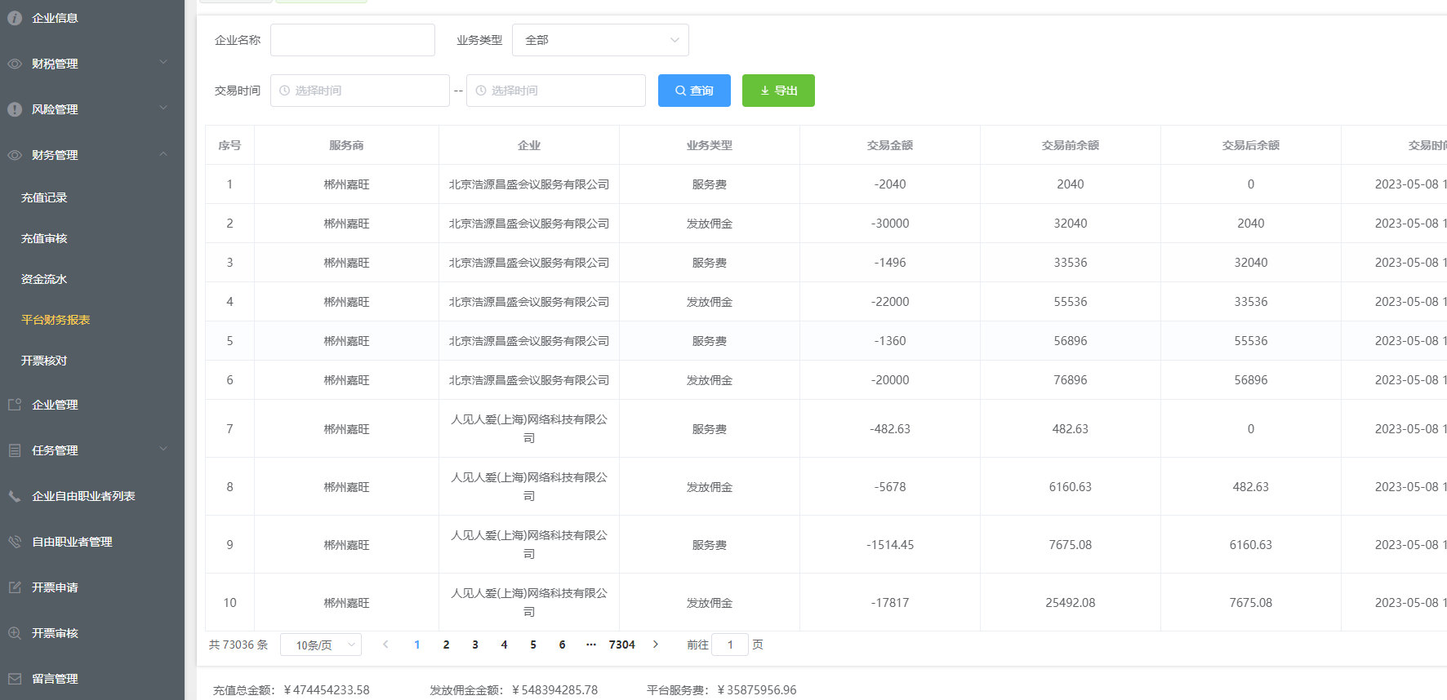This screenshot has width=1447, height=700.
Task: Open 充值记录 menu item
Action: (x=44, y=197)
